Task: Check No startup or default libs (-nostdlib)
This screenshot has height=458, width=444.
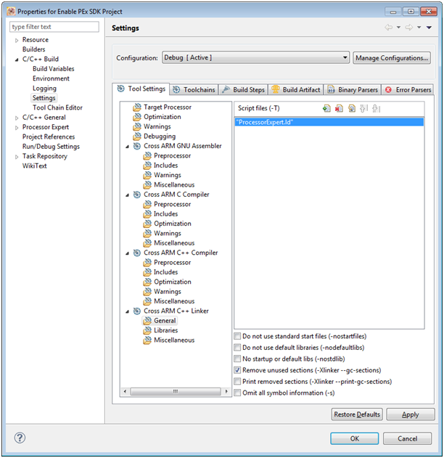Action: coord(238,359)
